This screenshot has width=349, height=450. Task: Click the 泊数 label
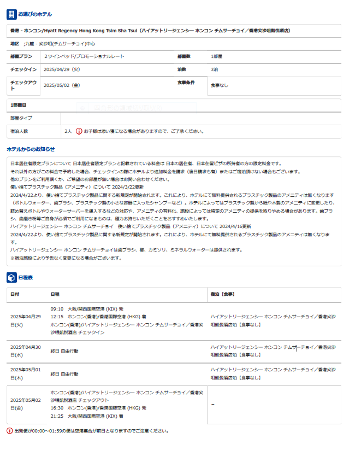tap(181, 69)
